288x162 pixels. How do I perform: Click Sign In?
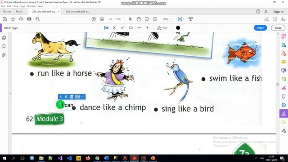pyautogui.click(x=278, y=12)
